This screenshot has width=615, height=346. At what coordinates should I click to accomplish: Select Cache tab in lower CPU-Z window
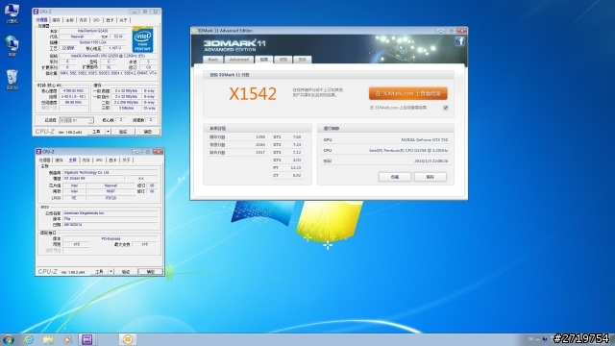pos(60,161)
